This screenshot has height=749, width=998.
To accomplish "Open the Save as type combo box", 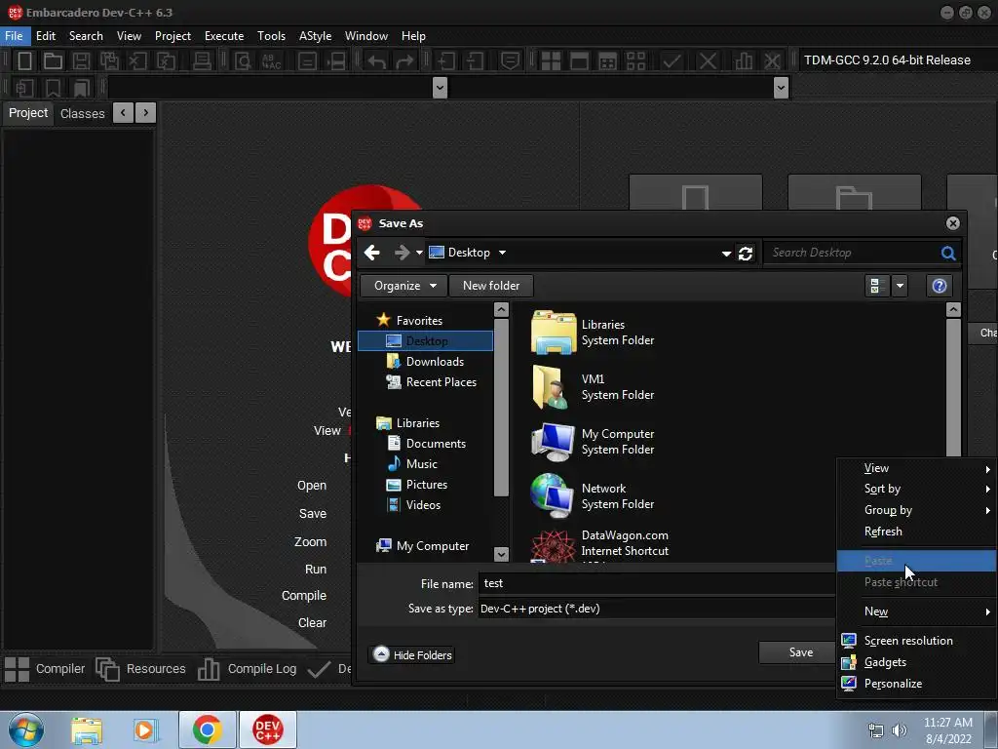I will click(656, 609).
